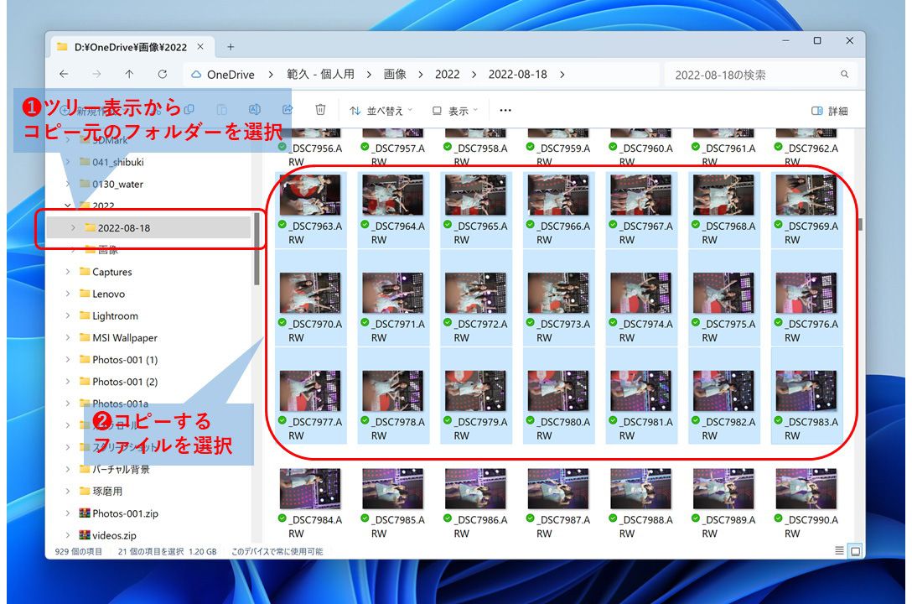Open the 表示 view menu
The width and height of the screenshot is (912, 604).
click(x=455, y=111)
